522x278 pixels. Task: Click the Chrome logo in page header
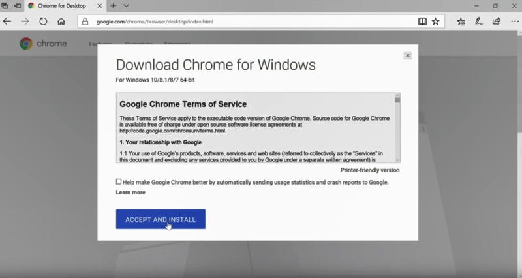point(43,44)
